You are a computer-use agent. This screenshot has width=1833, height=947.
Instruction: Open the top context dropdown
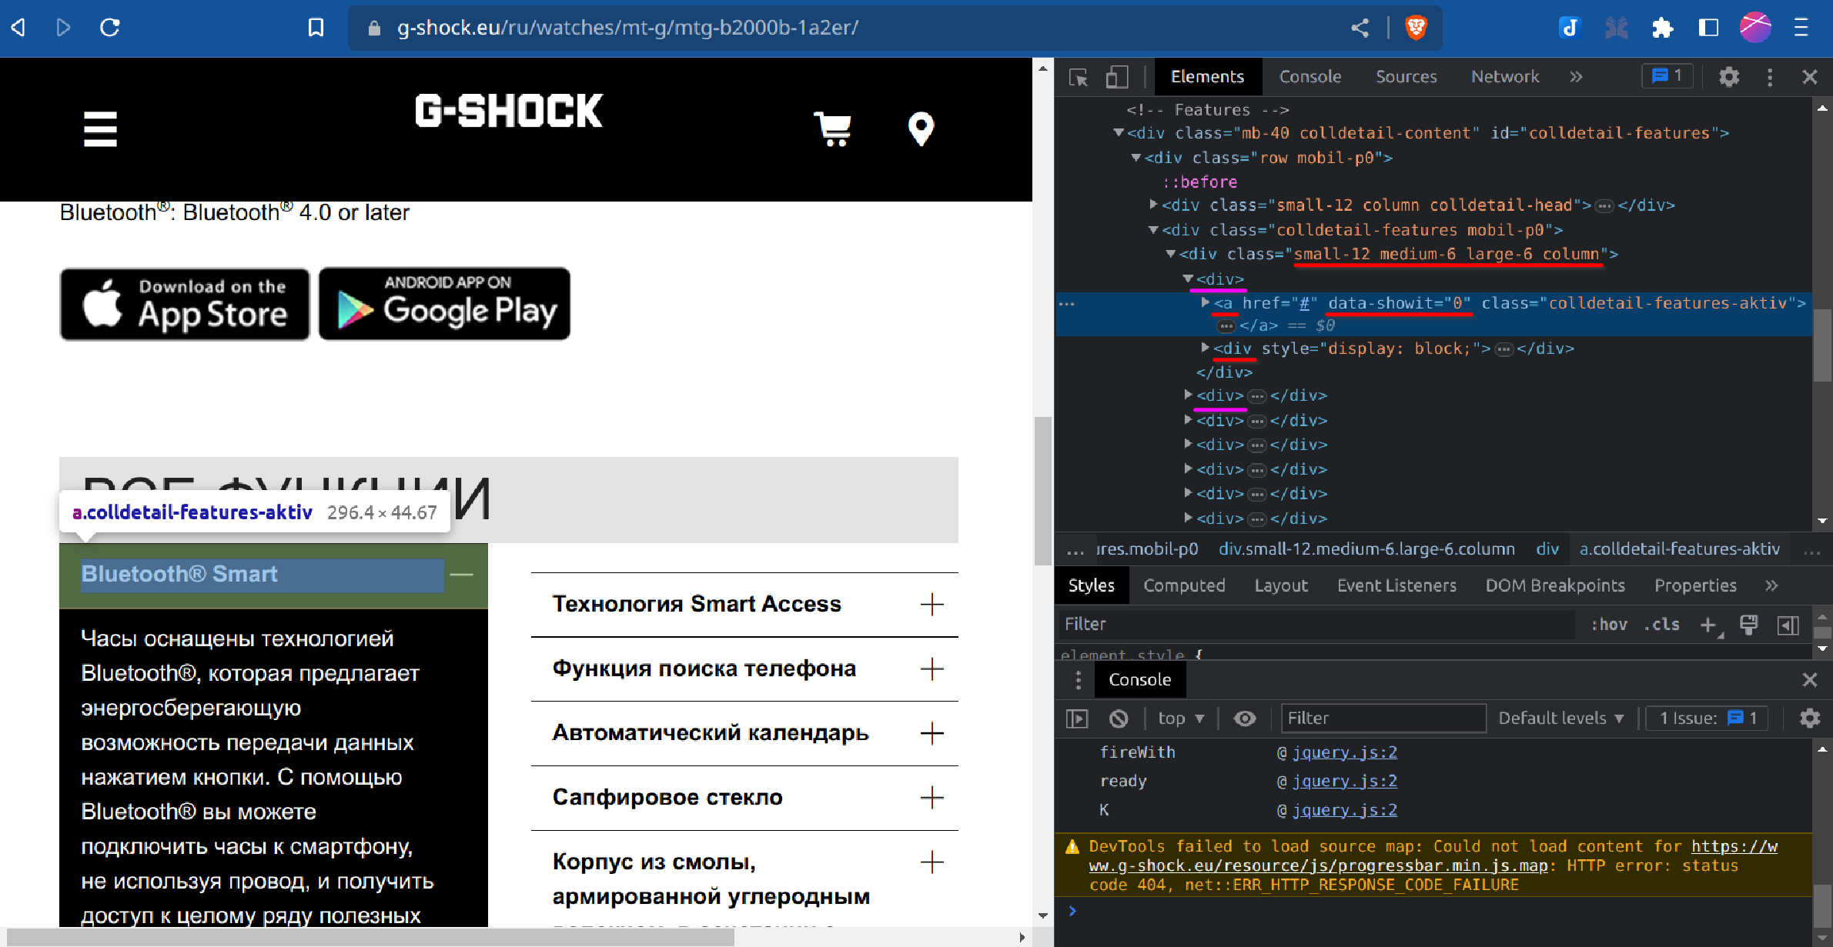(x=1181, y=719)
